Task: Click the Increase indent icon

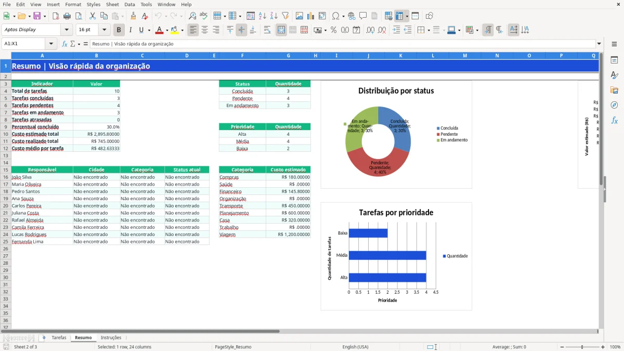Action: (396, 30)
